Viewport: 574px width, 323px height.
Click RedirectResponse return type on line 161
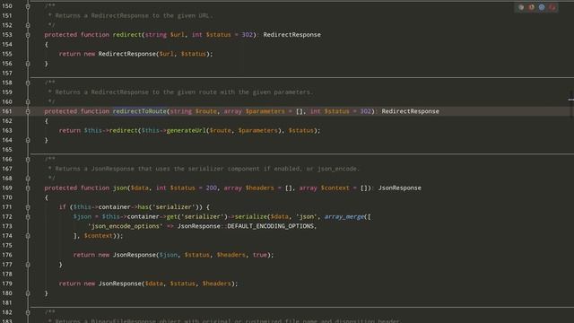click(x=410, y=111)
